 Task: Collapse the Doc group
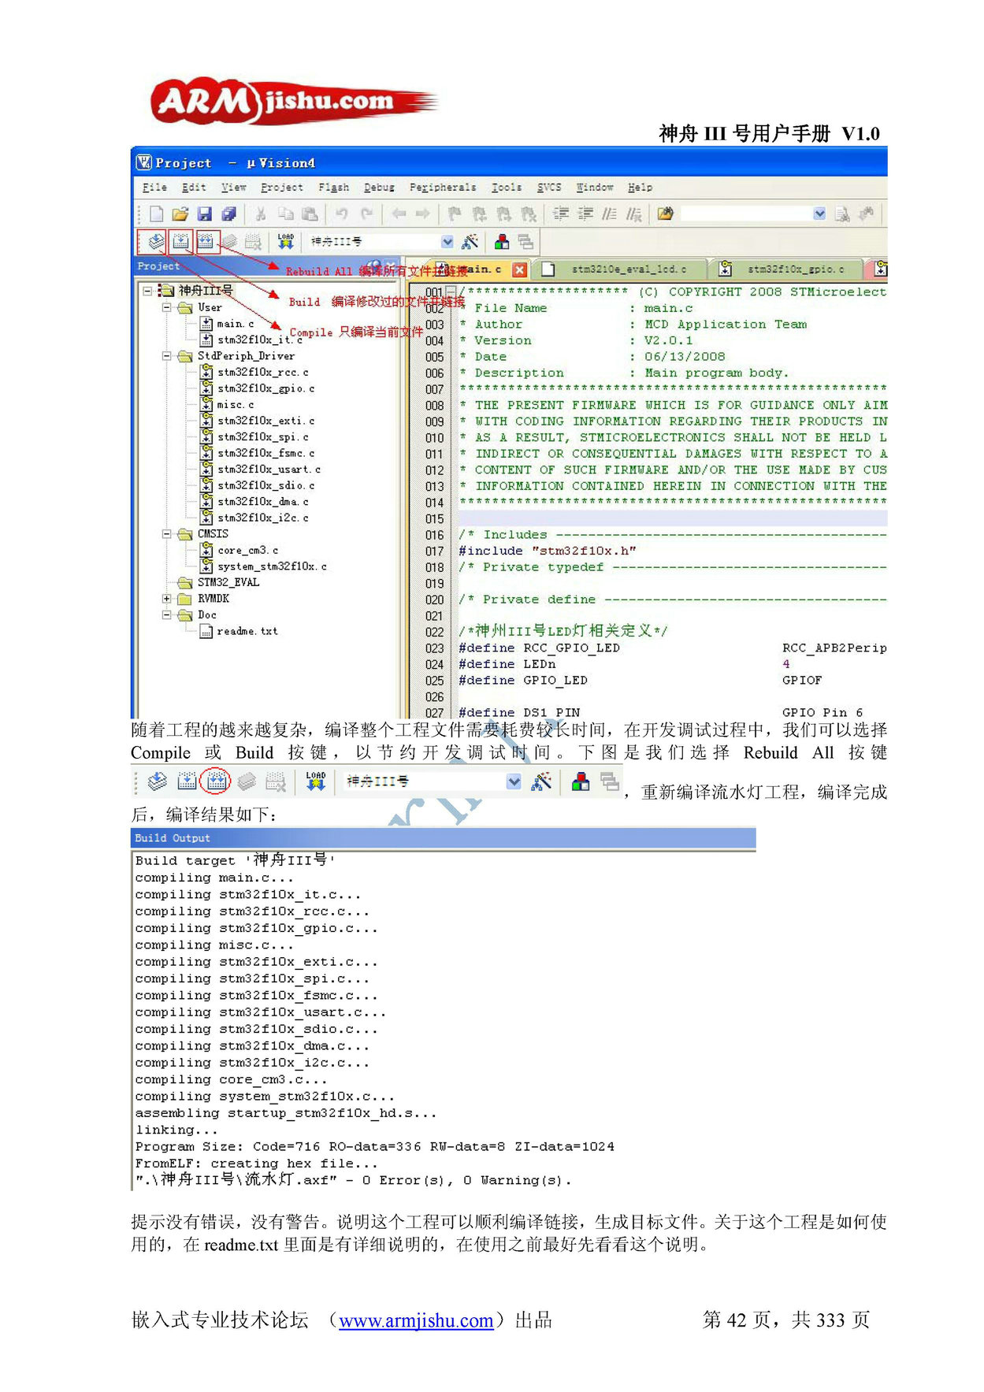[x=167, y=615]
